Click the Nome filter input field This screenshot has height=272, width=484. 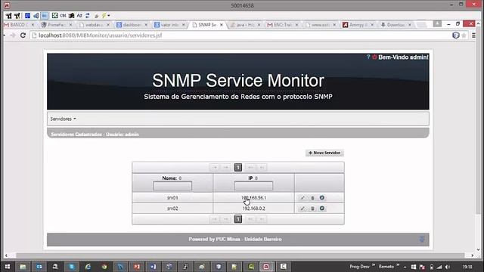[x=172, y=186]
